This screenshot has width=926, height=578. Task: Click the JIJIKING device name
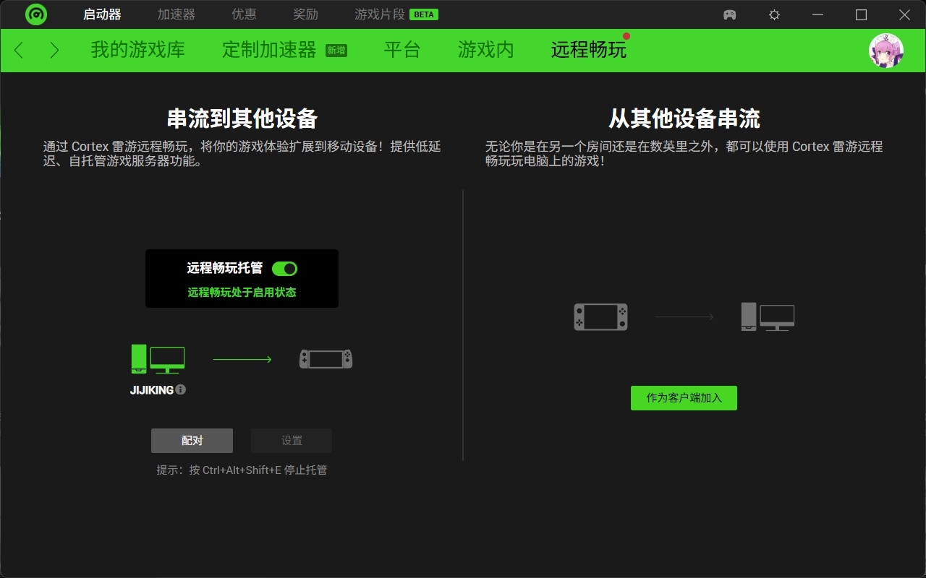152,390
